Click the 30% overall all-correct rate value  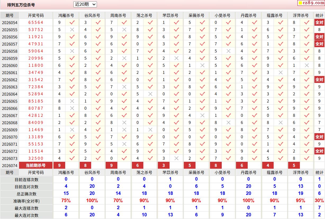point(319,201)
